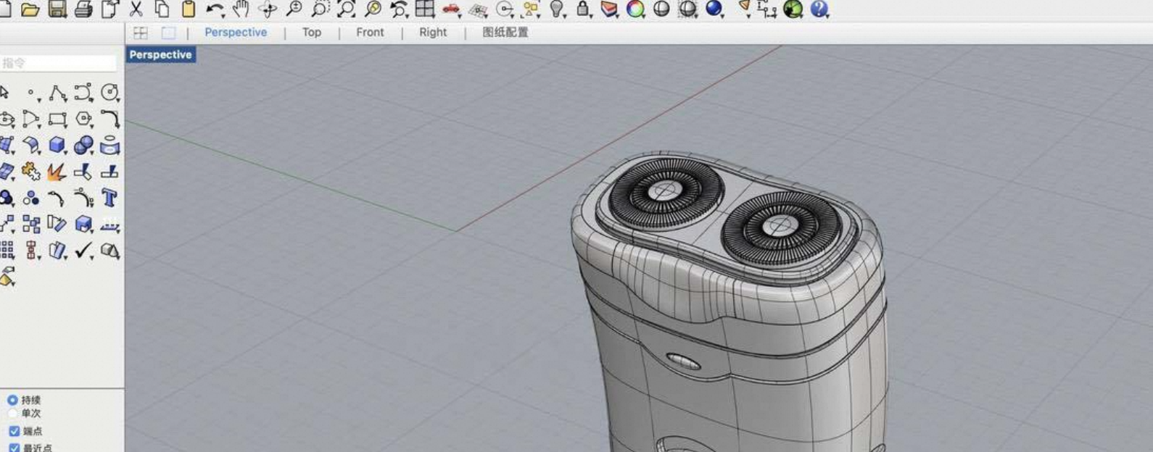Image resolution: width=1153 pixels, height=452 pixels.
Task: Switch to the Front viewport tab
Action: click(x=370, y=33)
